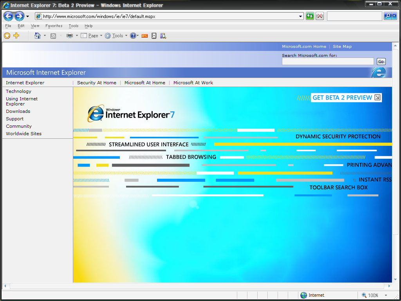Open the Page toolbar menu
401x301 pixels.
click(x=91, y=36)
